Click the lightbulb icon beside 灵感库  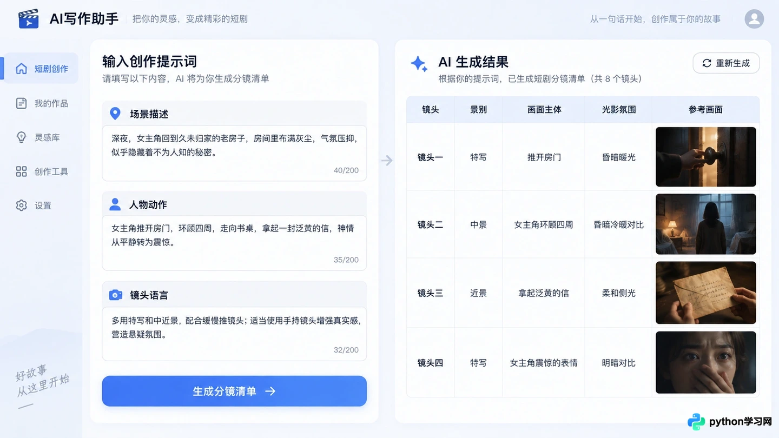[21, 137]
